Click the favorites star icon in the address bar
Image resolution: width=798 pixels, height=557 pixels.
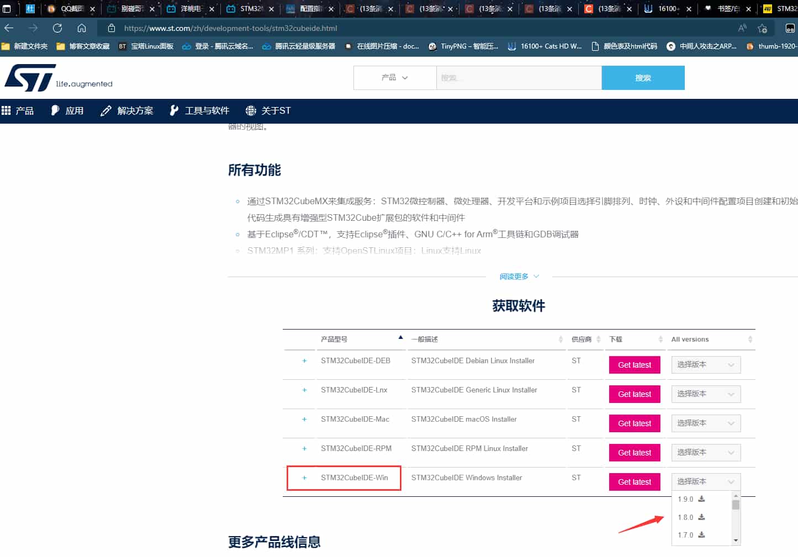(x=763, y=28)
